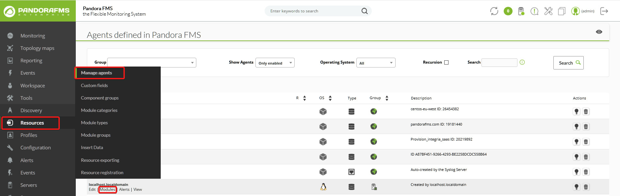Click the magnifier icon in keyword search
The image size is (620, 196).
(365, 11)
